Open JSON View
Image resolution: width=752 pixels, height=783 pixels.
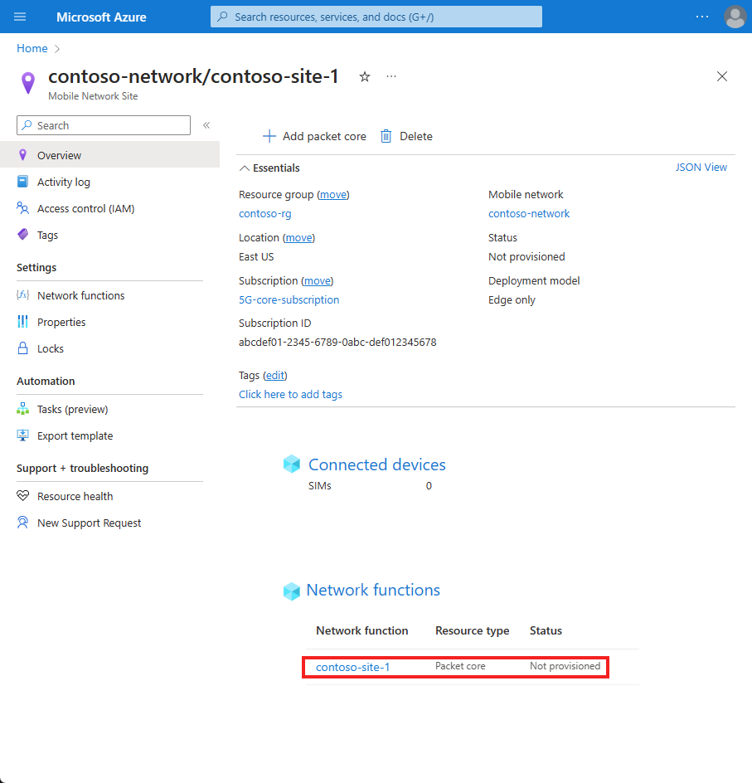coord(701,168)
